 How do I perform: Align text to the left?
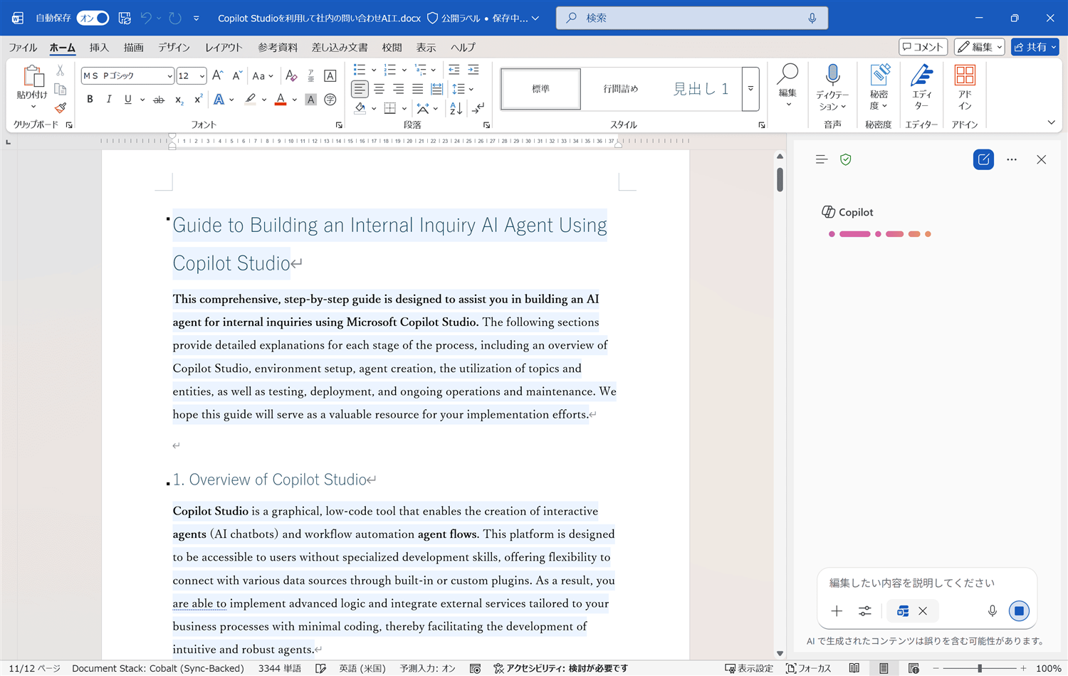(x=360, y=89)
